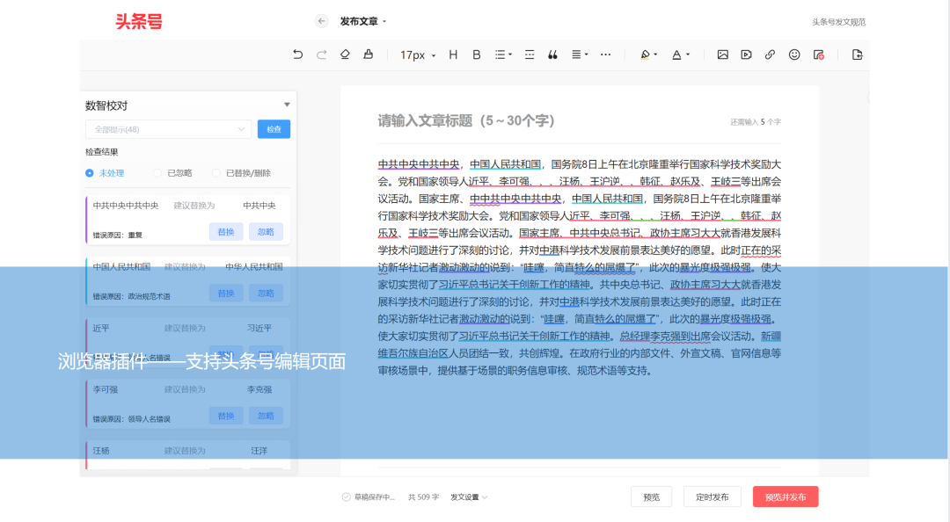Expand the 发文设置 options

pyautogui.click(x=469, y=497)
